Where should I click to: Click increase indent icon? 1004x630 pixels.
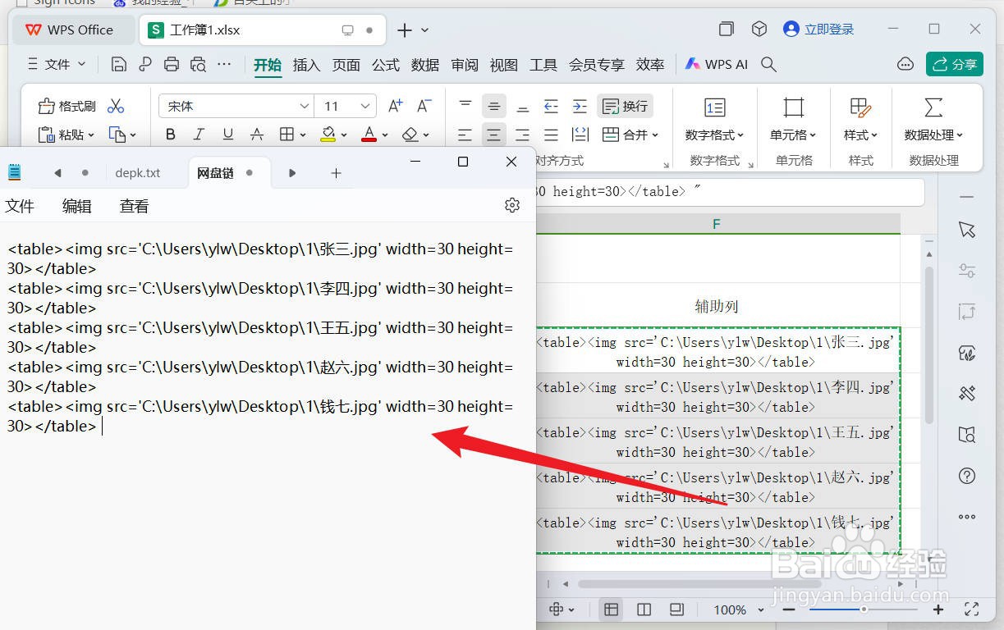tap(580, 106)
